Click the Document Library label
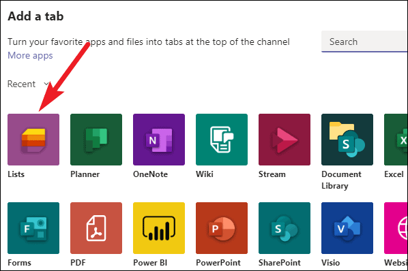 pos(341,180)
